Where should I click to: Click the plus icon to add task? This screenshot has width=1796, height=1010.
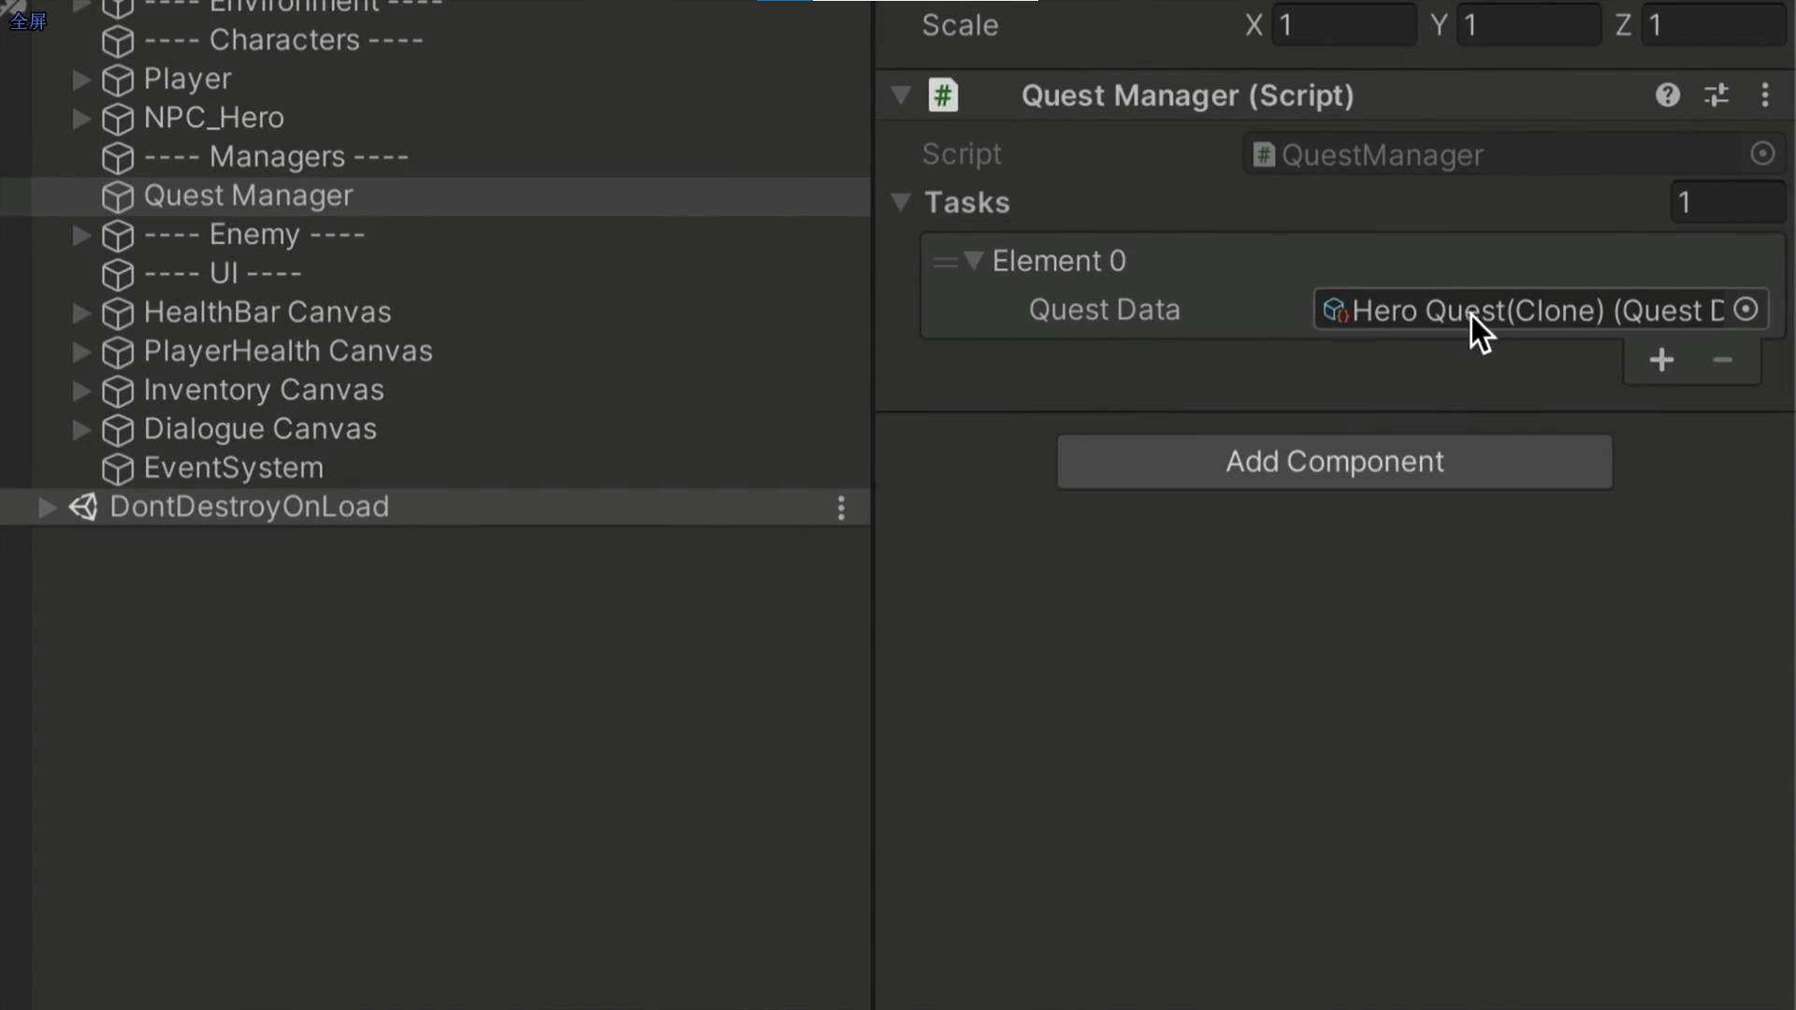pyautogui.click(x=1661, y=360)
